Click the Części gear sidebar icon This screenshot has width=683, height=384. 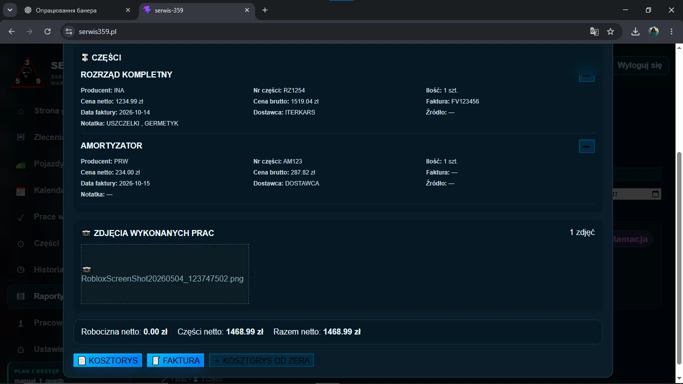point(20,244)
